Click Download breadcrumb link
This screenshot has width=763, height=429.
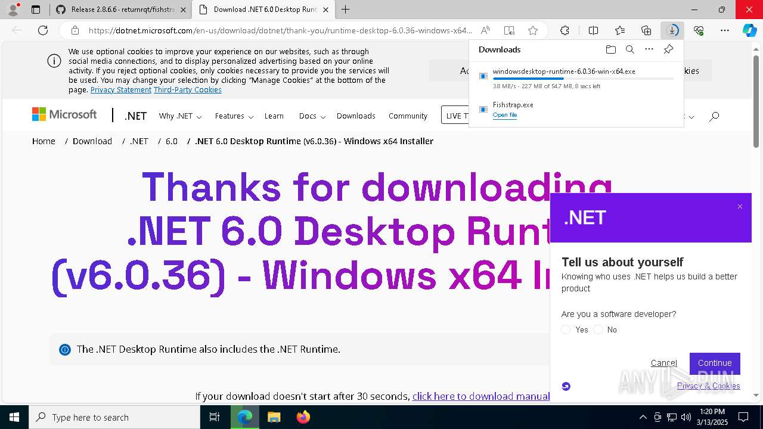[x=92, y=141]
